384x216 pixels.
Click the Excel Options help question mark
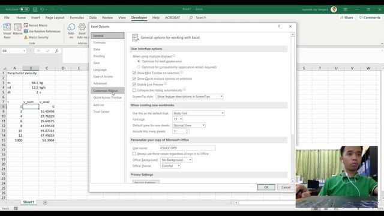pyautogui.click(x=278, y=26)
